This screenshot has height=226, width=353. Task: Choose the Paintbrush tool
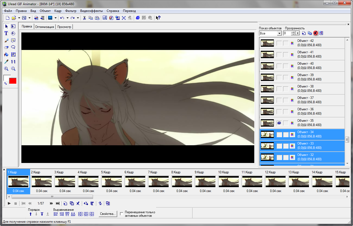click(x=6, y=40)
